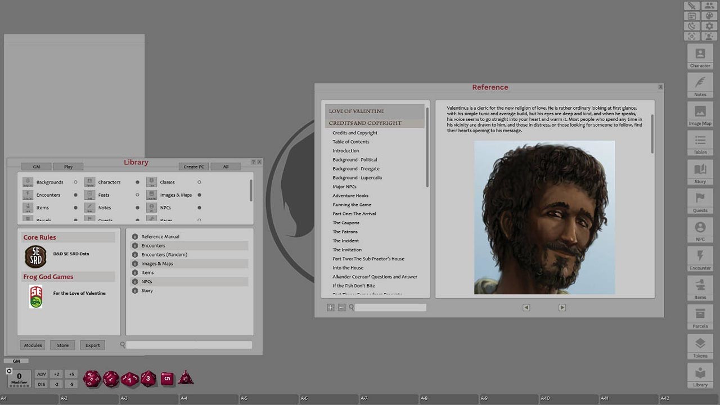Click the Library search input field
Viewport: 720px width, 405px height.
click(189, 345)
